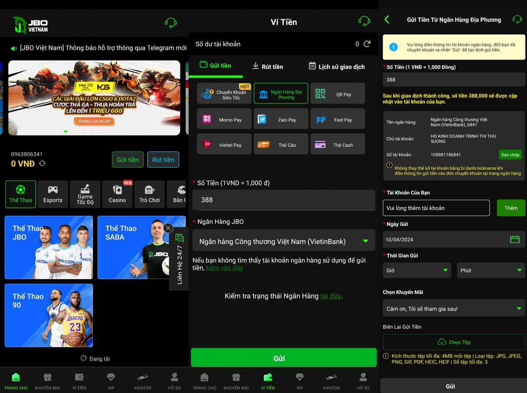527x393 pixels.
Task: Choose Fast Pay payment option
Action: 338,119
